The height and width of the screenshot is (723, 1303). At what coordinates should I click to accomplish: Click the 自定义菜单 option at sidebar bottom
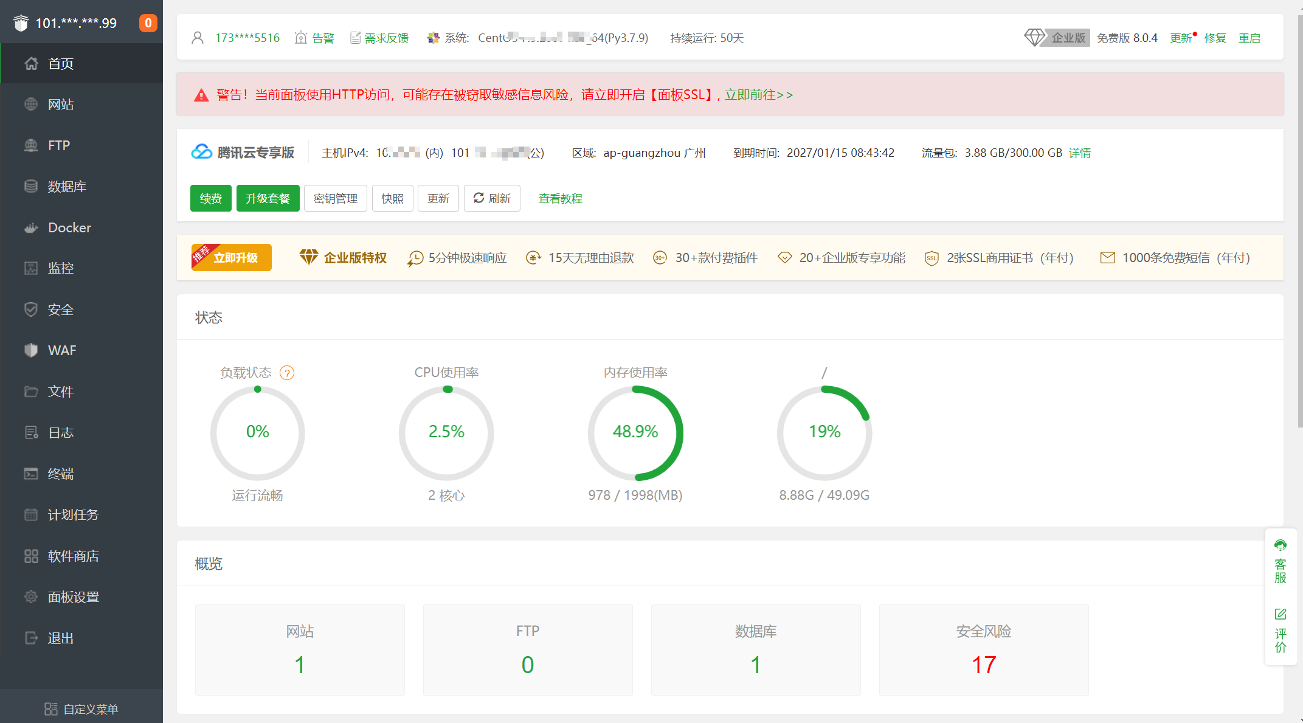[81, 709]
